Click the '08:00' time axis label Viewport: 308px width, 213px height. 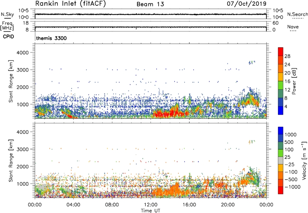point(112,205)
